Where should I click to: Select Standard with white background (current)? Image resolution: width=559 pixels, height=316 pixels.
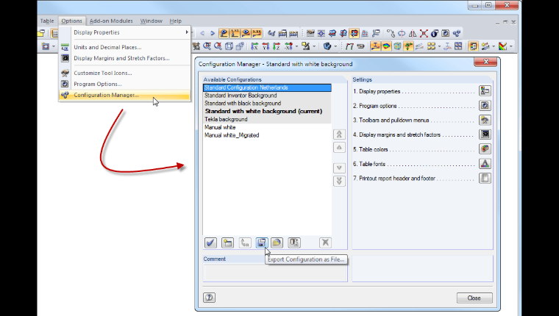click(268, 111)
